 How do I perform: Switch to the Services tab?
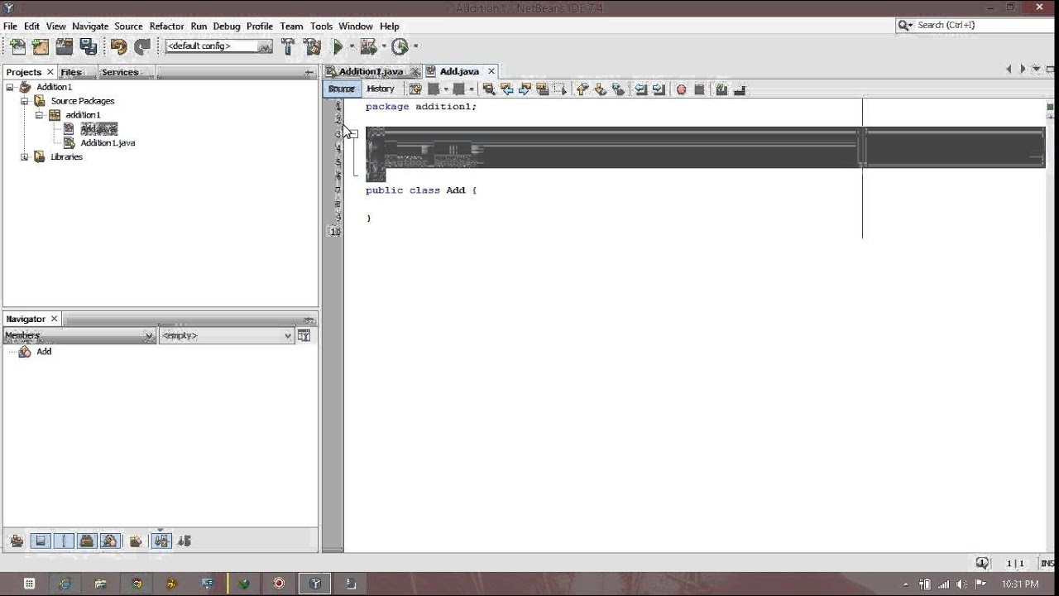[120, 72]
